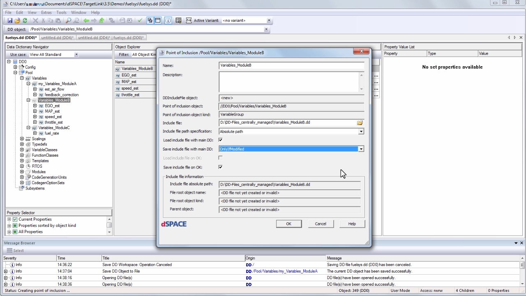526x296 pixels.
Task: Toggle All Properties checkbox in Property Selector
Action: click(x=15, y=231)
